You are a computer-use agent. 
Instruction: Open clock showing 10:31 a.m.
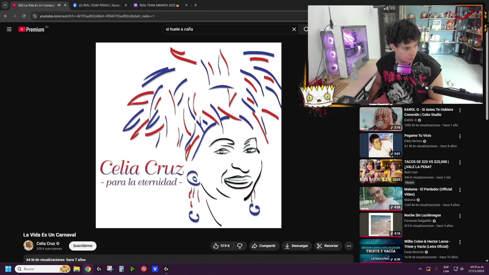pos(477,269)
